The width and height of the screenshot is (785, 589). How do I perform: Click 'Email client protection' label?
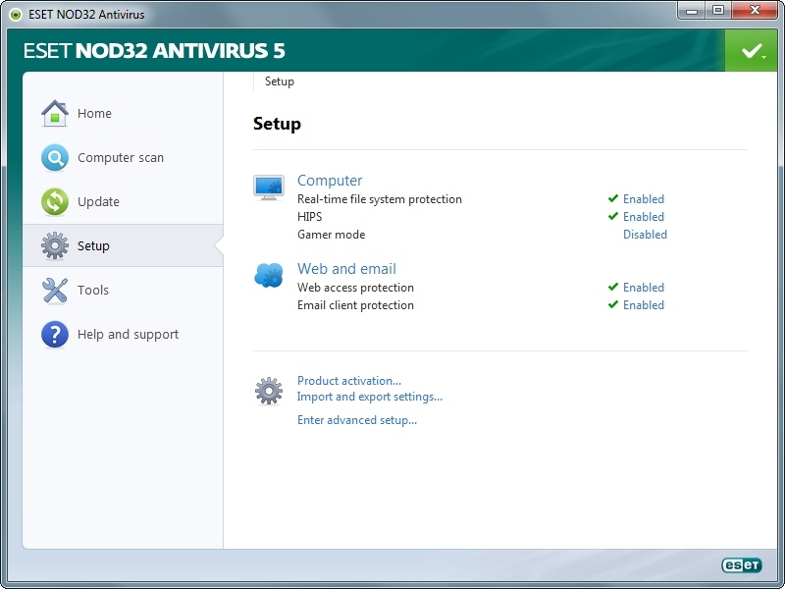(x=355, y=305)
